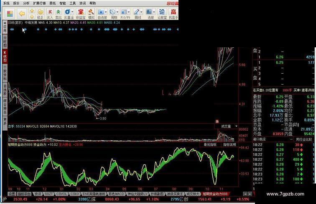
Task: Expand the 自选股 dropdown arrow
Action: (106, 12)
